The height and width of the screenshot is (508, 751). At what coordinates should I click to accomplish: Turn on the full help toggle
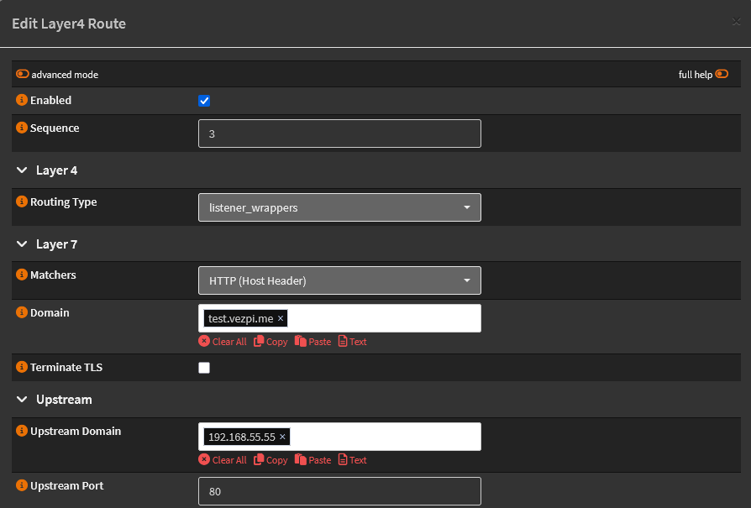pyautogui.click(x=722, y=74)
